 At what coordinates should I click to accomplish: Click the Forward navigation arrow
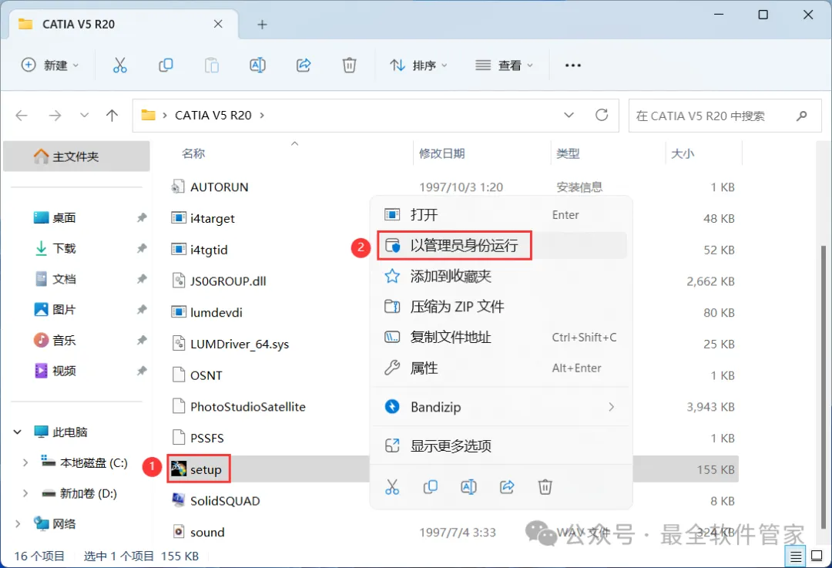coord(55,115)
